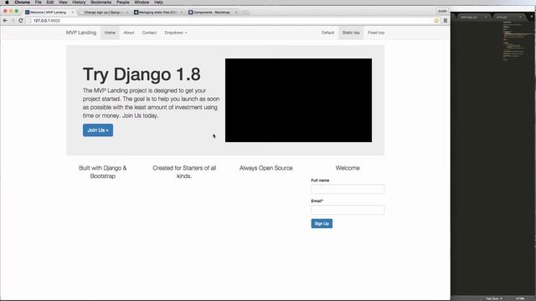Open the File menu
This screenshot has height=301, width=536.
[38, 2]
